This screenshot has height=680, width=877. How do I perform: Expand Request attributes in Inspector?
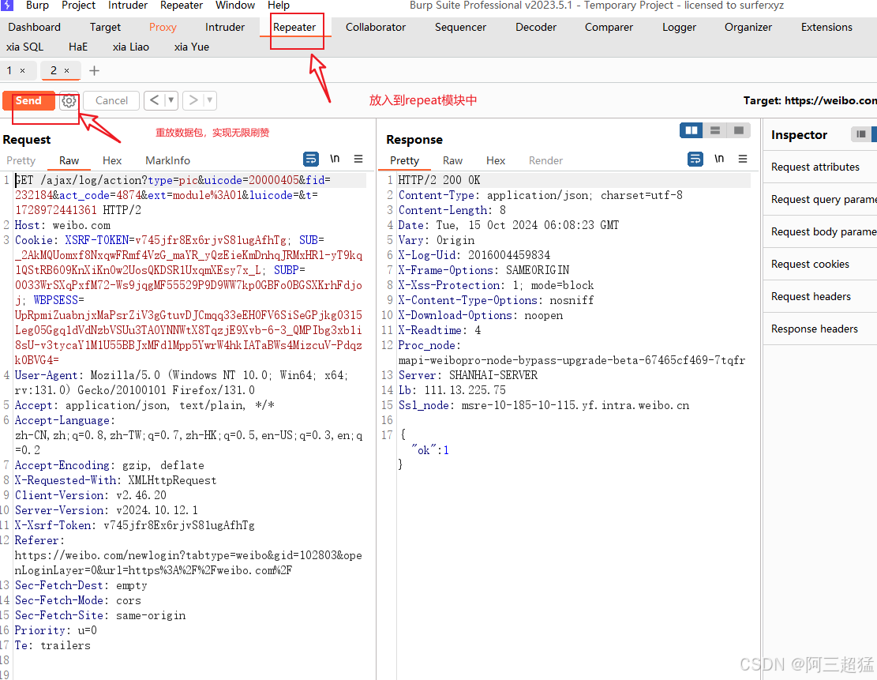(820, 167)
